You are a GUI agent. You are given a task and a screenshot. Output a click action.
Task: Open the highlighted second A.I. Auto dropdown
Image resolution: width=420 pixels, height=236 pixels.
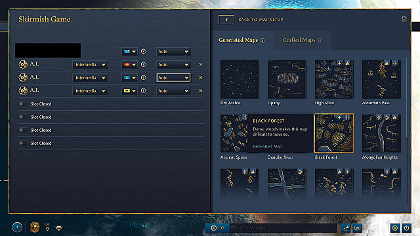click(173, 77)
